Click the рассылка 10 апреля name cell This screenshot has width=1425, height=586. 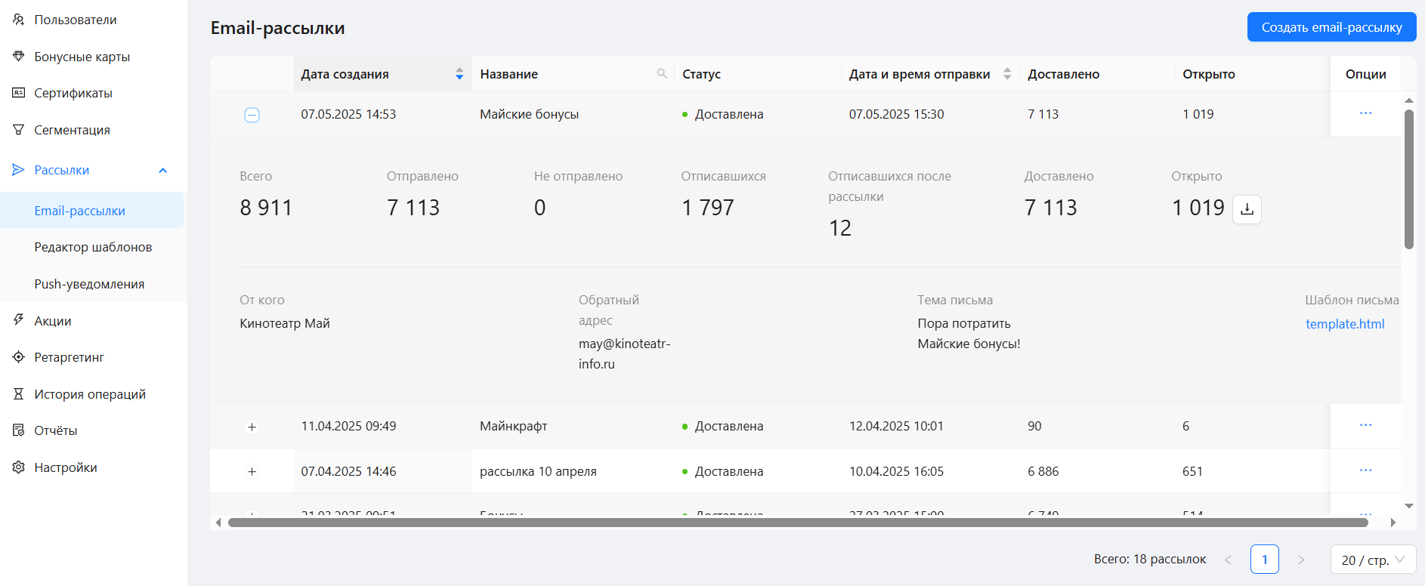point(538,471)
